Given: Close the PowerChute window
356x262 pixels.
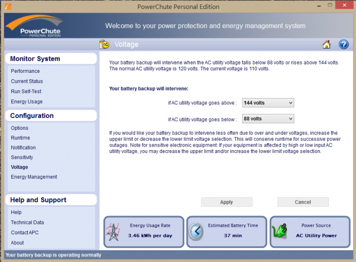Looking at the screenshot, I should click(x=345, y=5).
